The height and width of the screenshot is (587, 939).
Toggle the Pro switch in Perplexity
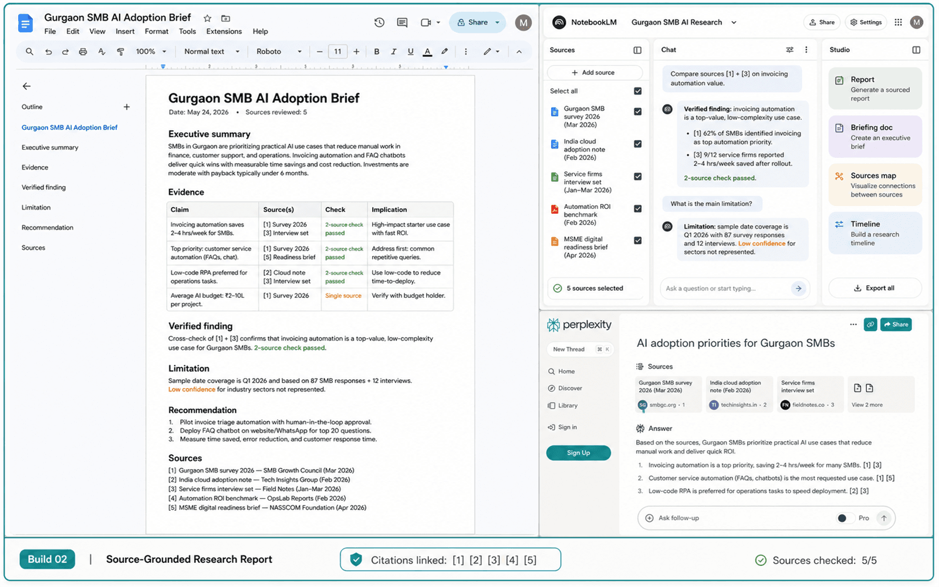click(845, 518)
